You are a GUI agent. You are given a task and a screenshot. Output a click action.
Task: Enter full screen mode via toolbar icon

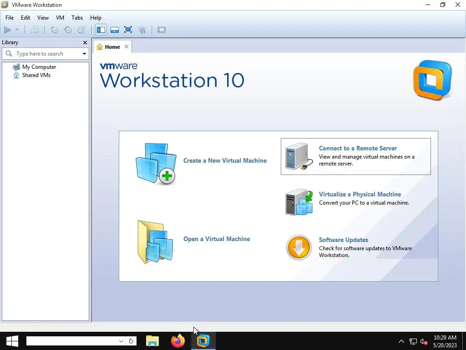[x=128, y=30]
